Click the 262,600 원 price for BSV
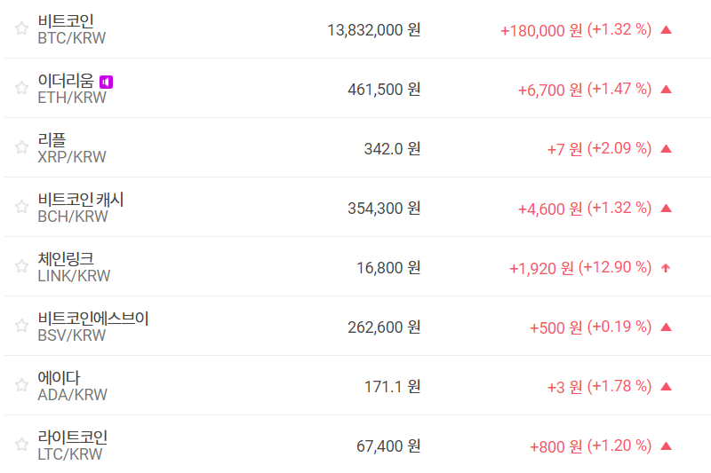Screen dimensions: 711x473 pos(384,327)
